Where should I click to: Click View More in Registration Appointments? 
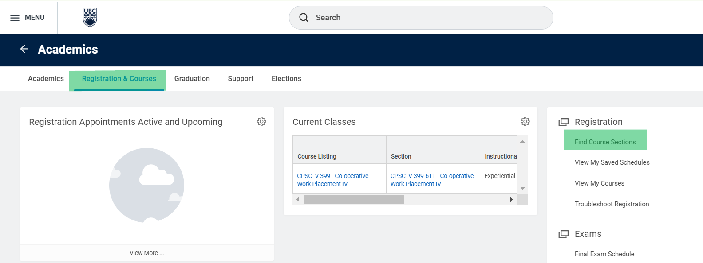[x=147, y=253]
